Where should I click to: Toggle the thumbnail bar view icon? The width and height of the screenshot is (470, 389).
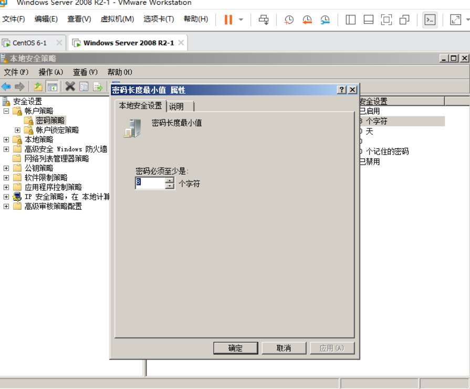[369, 20]
